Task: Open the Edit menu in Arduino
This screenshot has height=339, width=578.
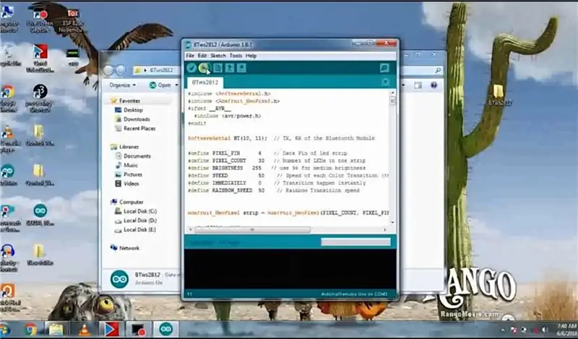Action: [x=202, y=56]
